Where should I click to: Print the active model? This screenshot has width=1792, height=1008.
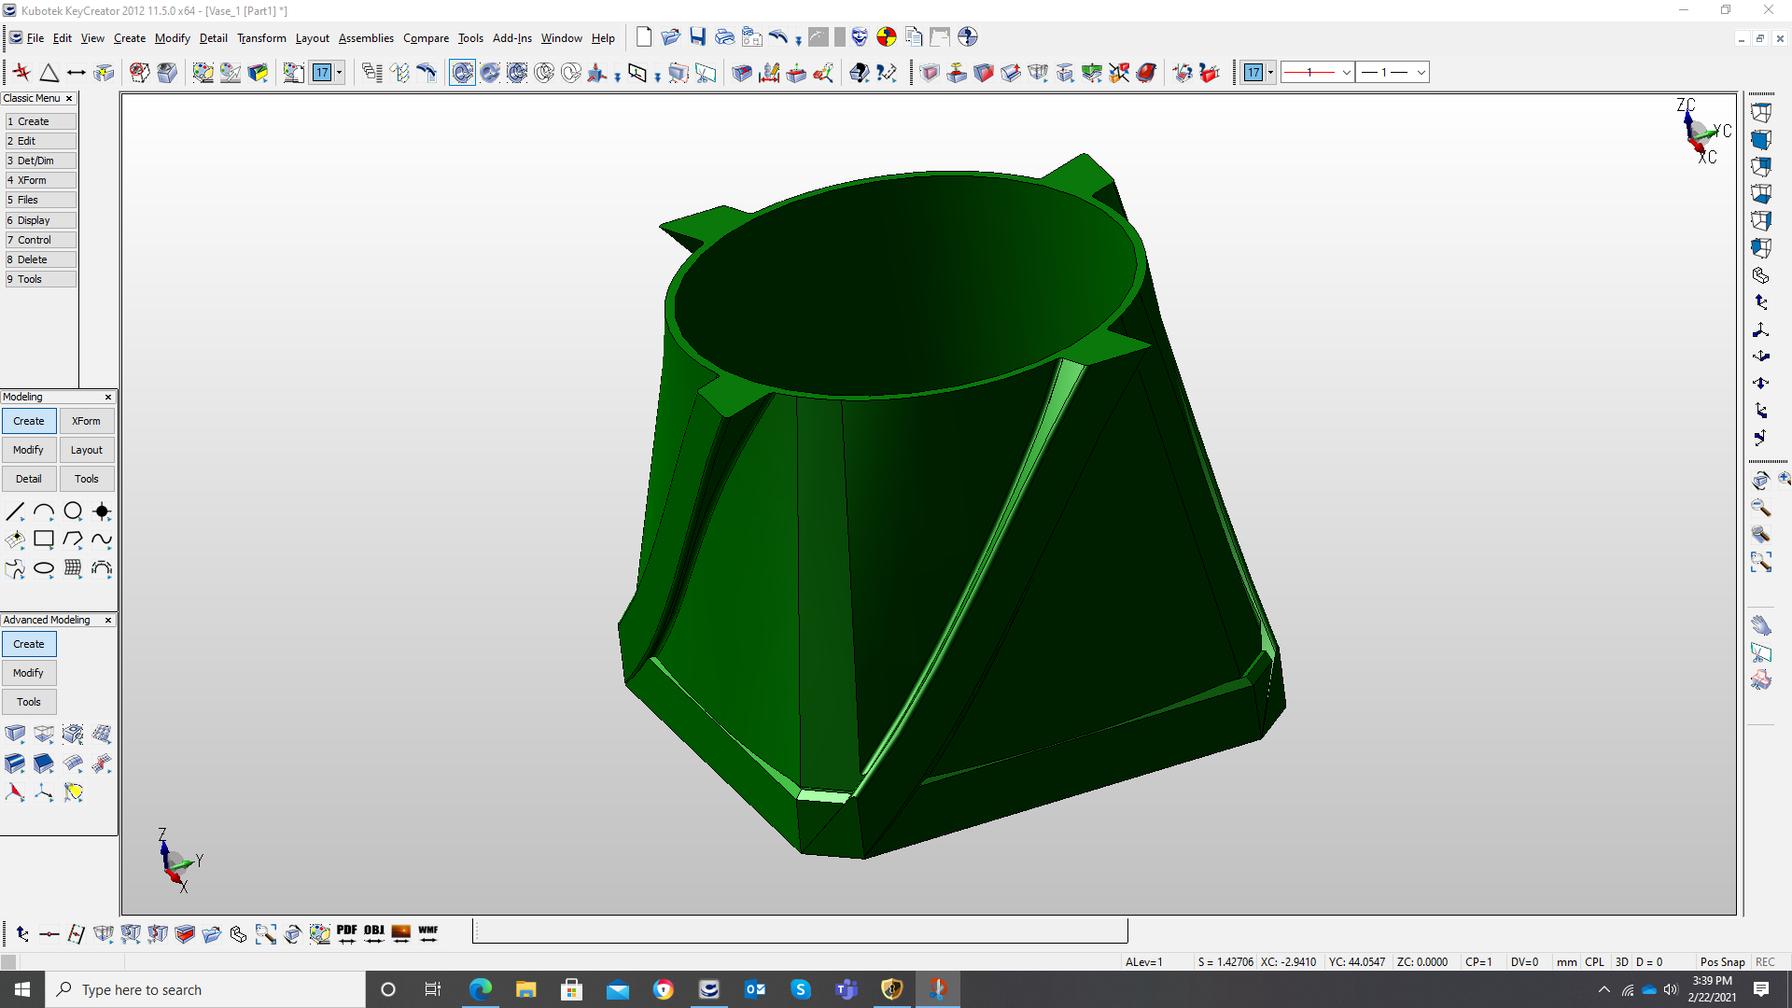tap(724, 37)
